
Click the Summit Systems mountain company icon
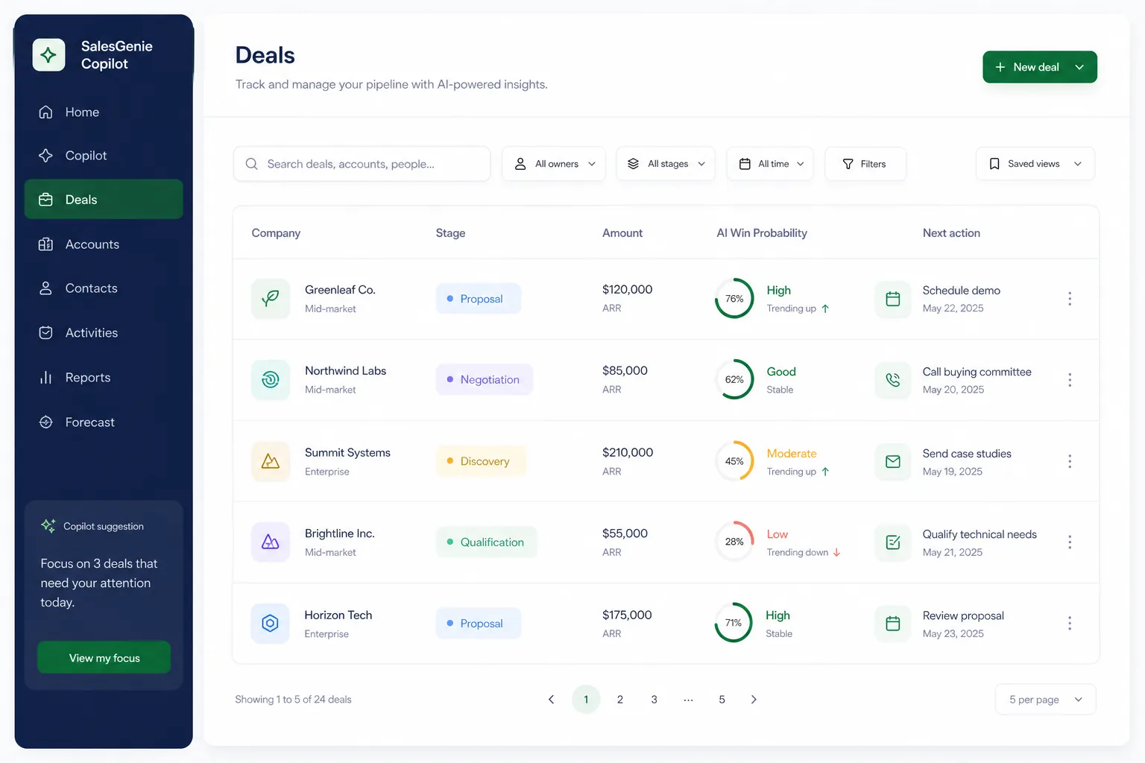pyautogui.click(x=271, y=461)
